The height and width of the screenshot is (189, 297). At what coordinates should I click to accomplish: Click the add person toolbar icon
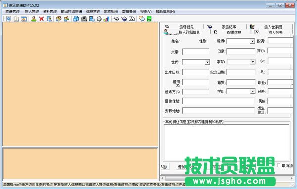pos(34,19)
